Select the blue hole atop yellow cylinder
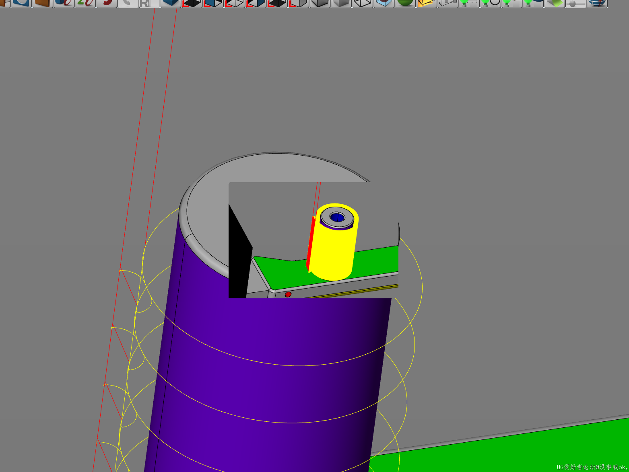This screenshot has height=472, width=629. tap(337, 217)
